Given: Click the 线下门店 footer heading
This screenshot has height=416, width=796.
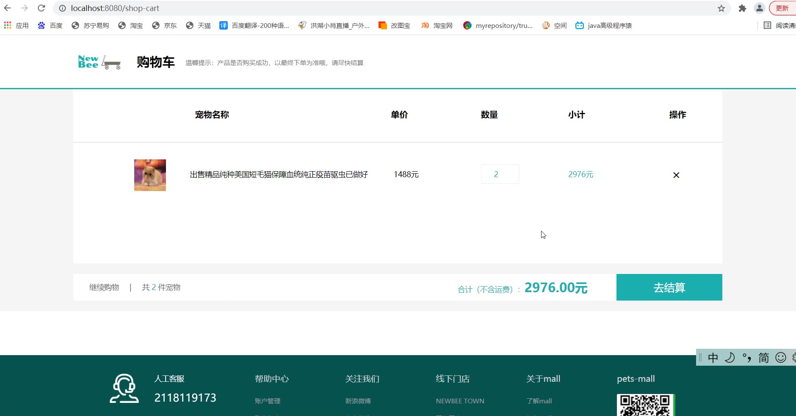Looking at the screenshot, I should click(453, 379).
